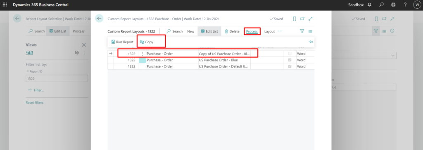Go back from Custom Report Layouts page
The height and width of the screenshot is (150, 423).
coord(99,18)
